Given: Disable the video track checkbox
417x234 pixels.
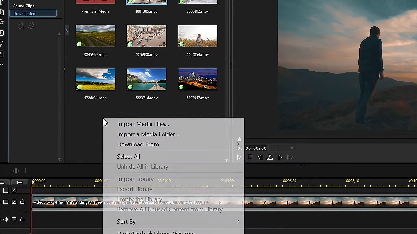Looking at the screenshot, I should pos(14,202).
